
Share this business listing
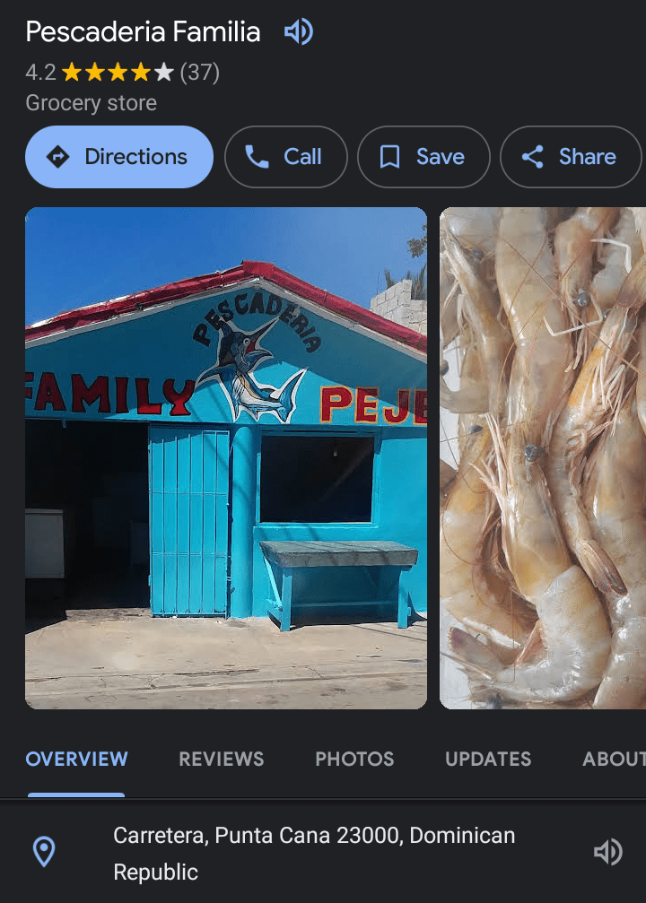point(571,157)
